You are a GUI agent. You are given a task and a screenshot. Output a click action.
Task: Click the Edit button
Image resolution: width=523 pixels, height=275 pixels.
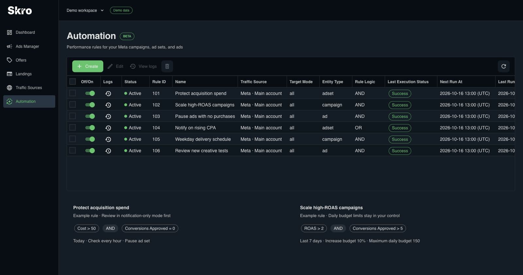(x=115, y=66)
